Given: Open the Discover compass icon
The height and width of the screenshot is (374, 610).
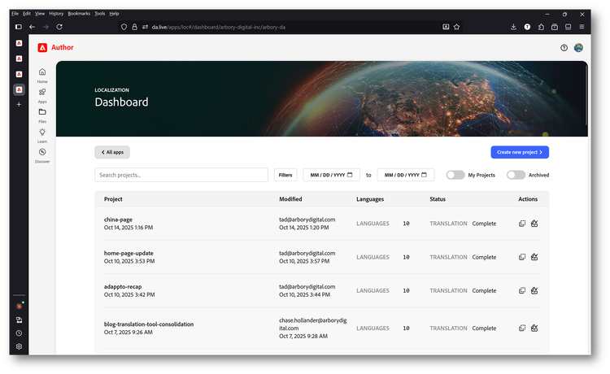Looking at the screenshot, I should 42,152.
